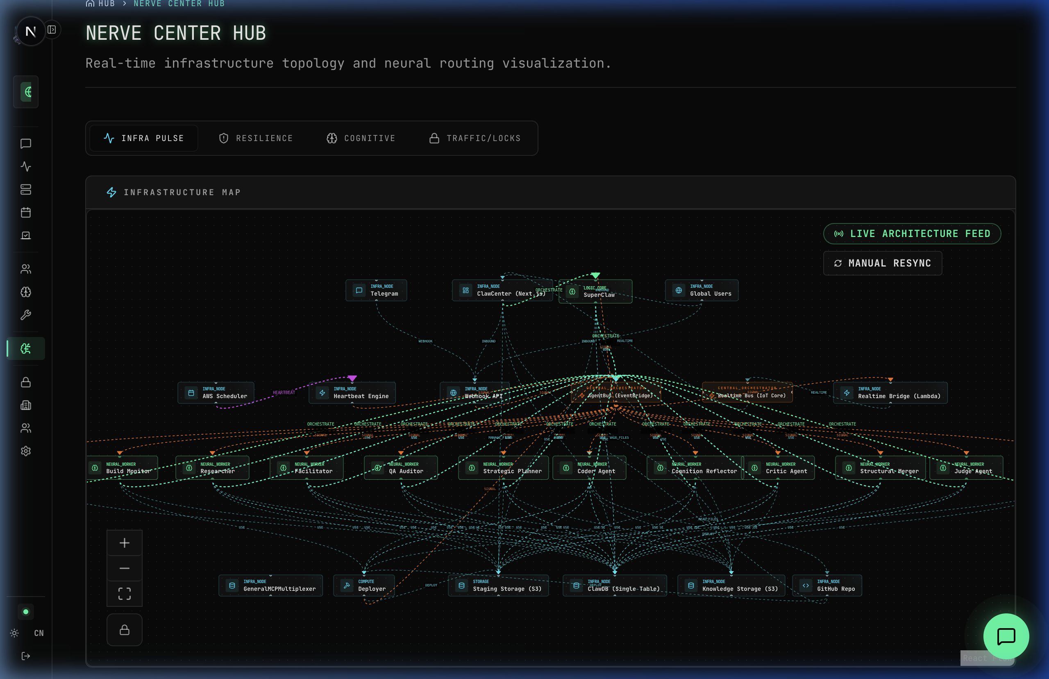This screenshot has width=1049, height=679.
Task: Select the SuperClaw logic core node
Action: 595,292
